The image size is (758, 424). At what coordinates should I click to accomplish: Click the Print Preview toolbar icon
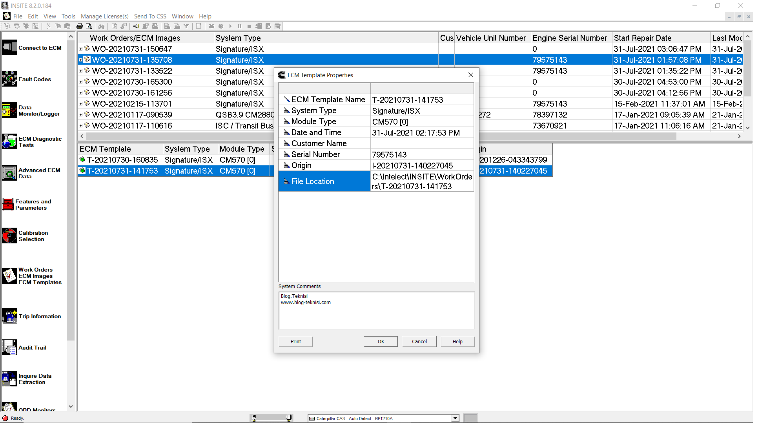pos(89,26)
